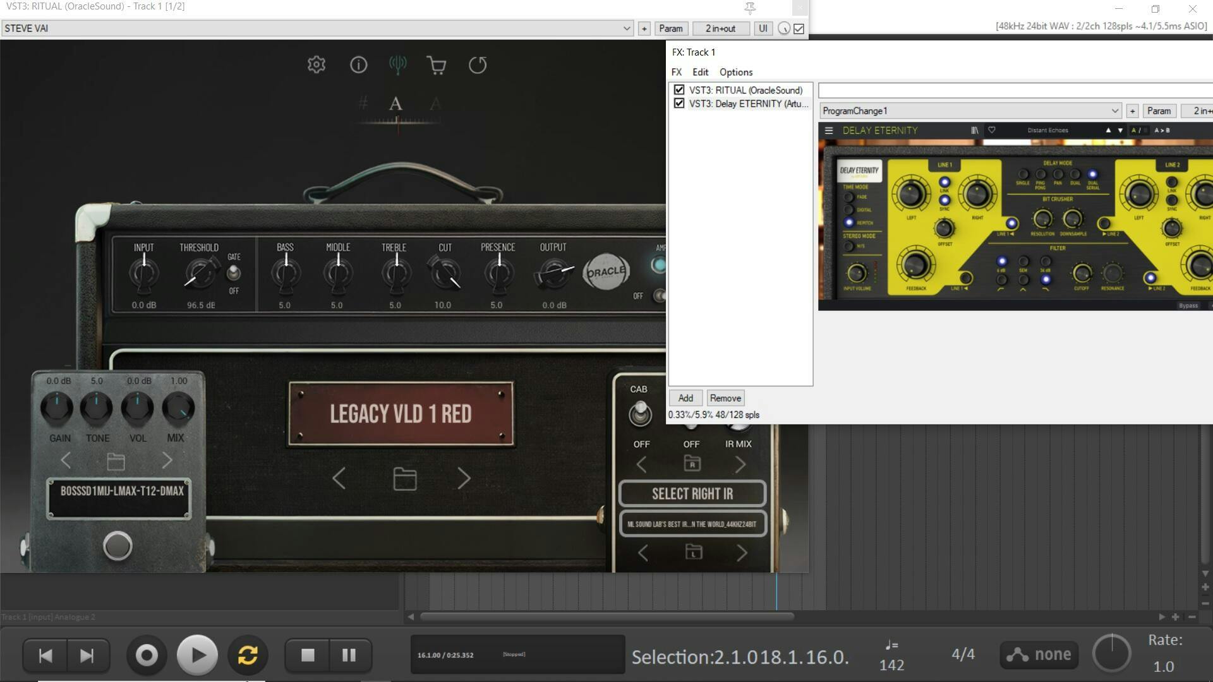Click Remove button in FX chain window
This screenshot has width=1213, height=682.
coord(725,398)
